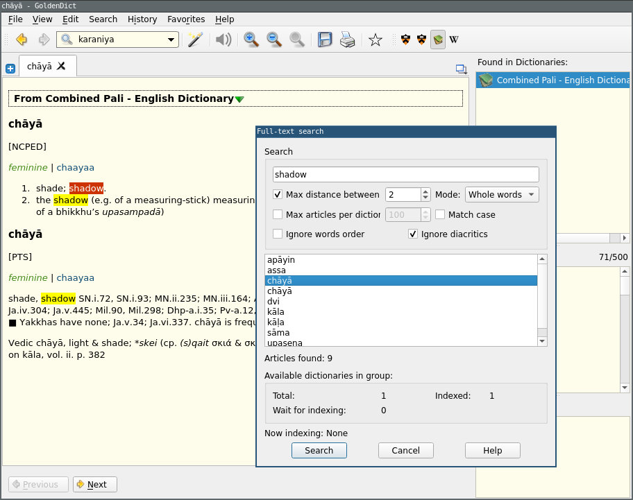
Task: Open a new tab with the blue plus icon
Action: click(10, 69)
